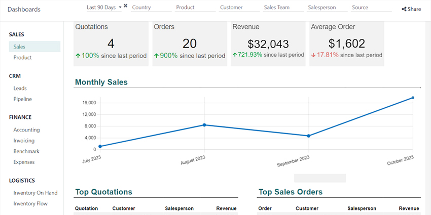431x215 pixels.
Task: Click the October 2023 data point
Action: point(413,98)
